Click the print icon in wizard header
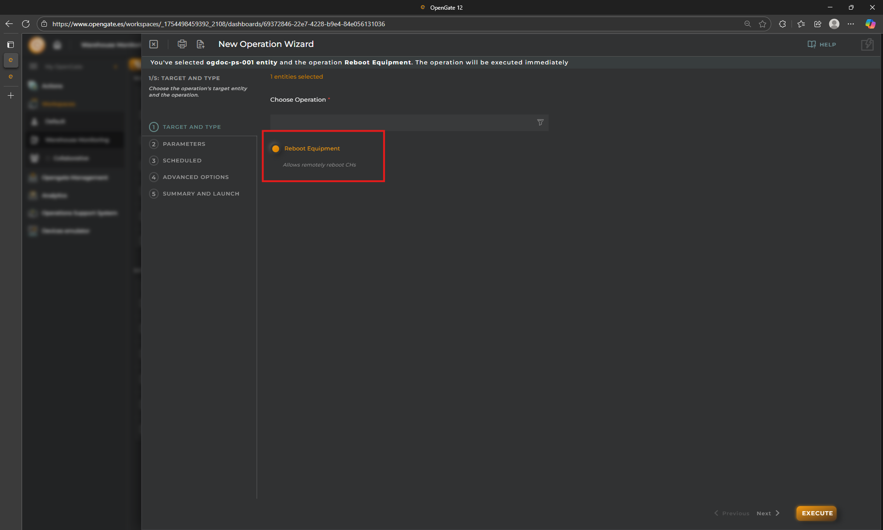Viewport: 883px width, 530px height. point(182,44)
